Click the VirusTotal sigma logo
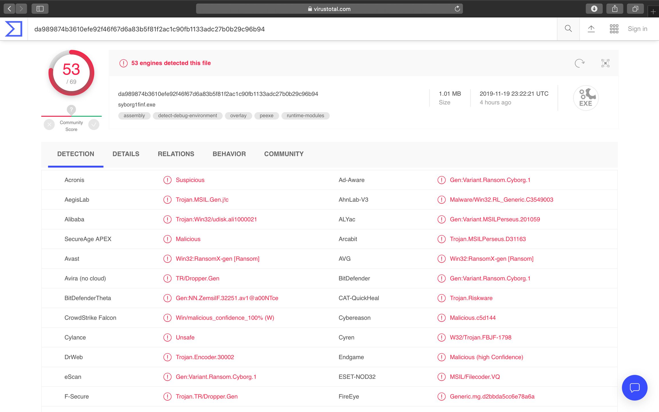This screenshot has width=659, height=412. tap(14, 29)
